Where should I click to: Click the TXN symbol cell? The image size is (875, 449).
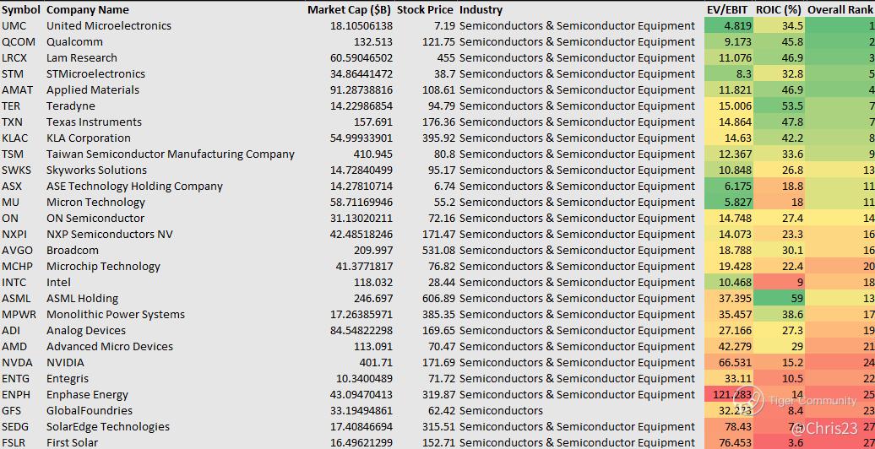click(13, 122)
